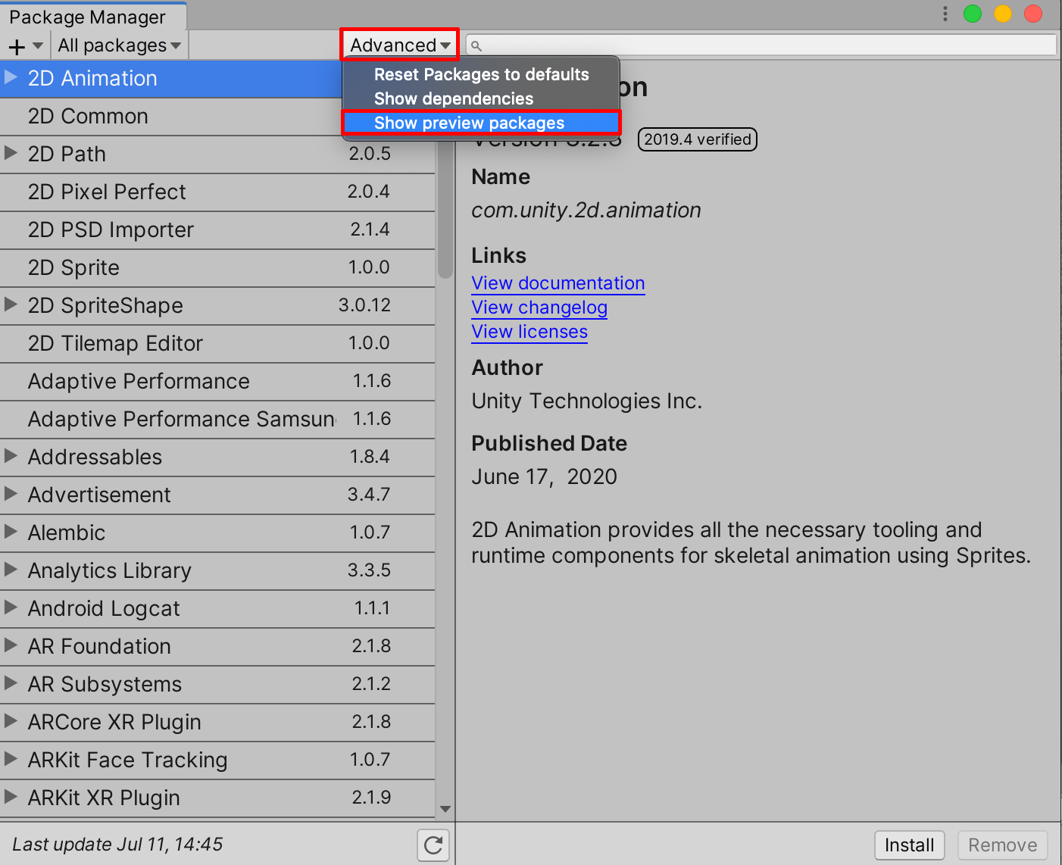The image size is (1062, 865).
Task: Expand the Addressables package entry
Action: click(x=11, y=456)
